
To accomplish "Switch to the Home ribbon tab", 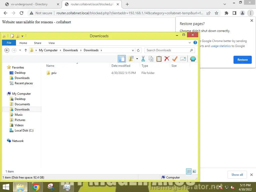I will pos(23,43).
